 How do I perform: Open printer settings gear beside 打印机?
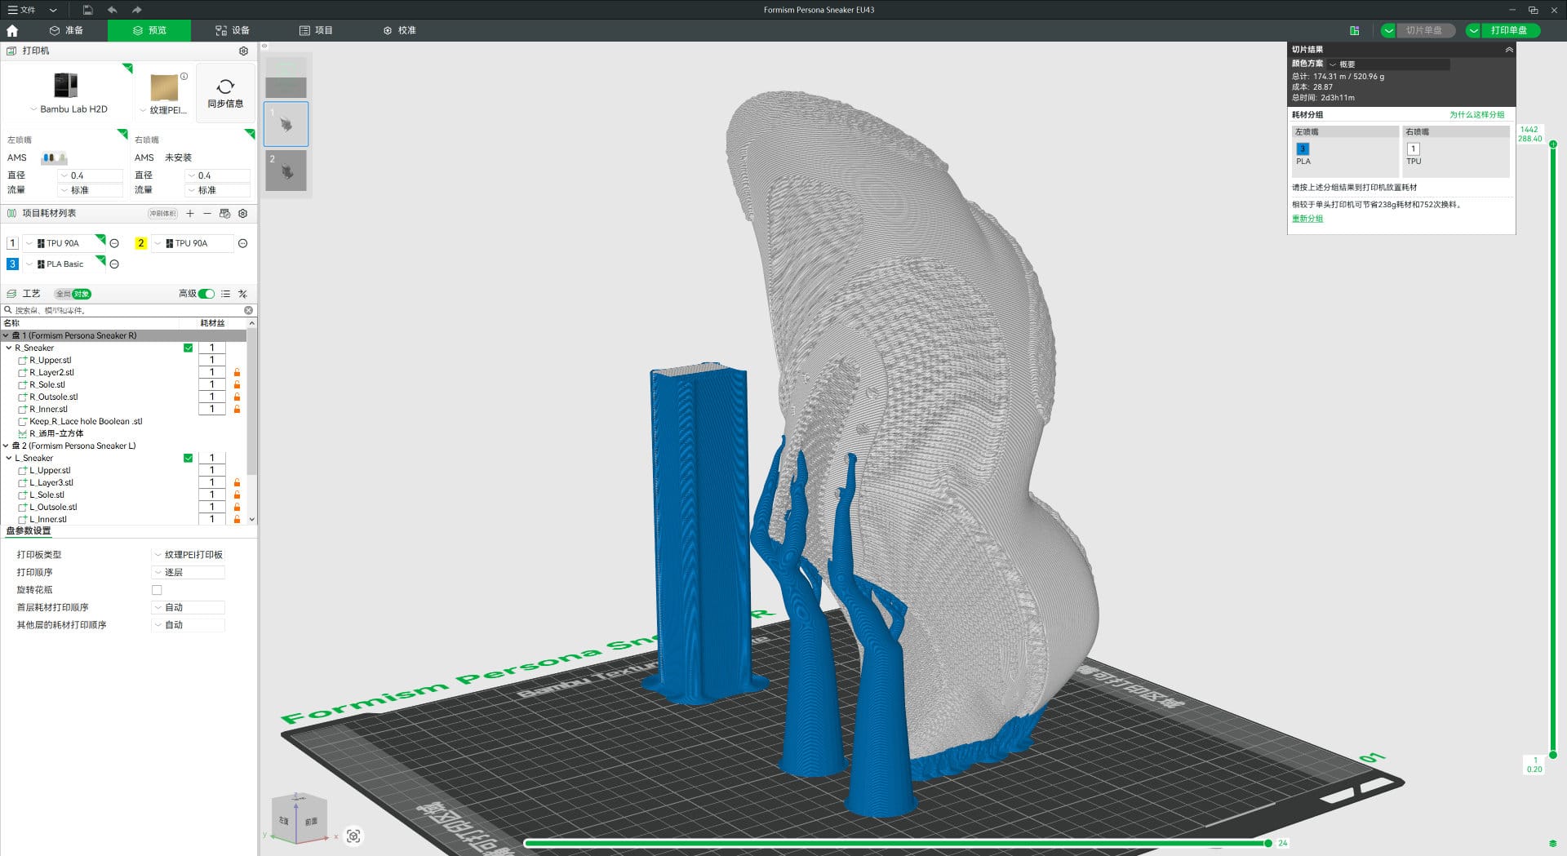[243, 51]
